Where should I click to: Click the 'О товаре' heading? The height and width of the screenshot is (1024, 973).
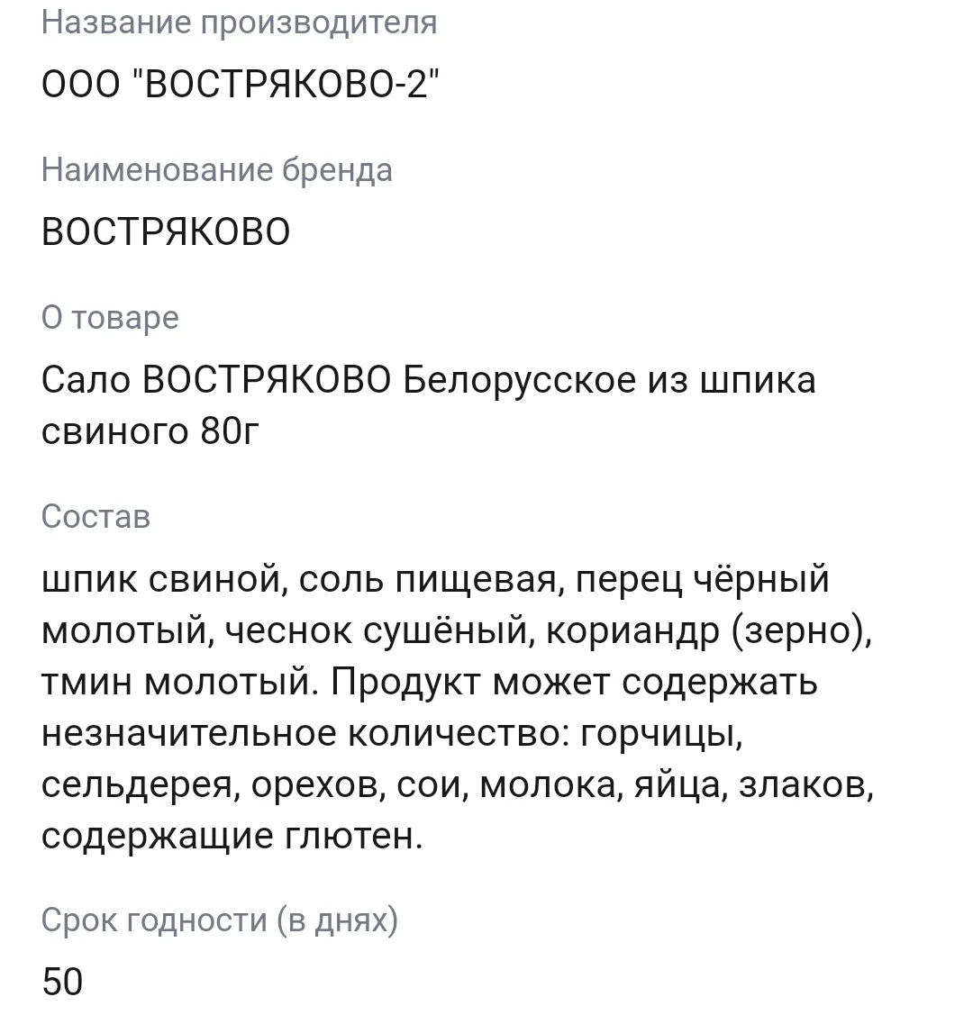(110, 318)
